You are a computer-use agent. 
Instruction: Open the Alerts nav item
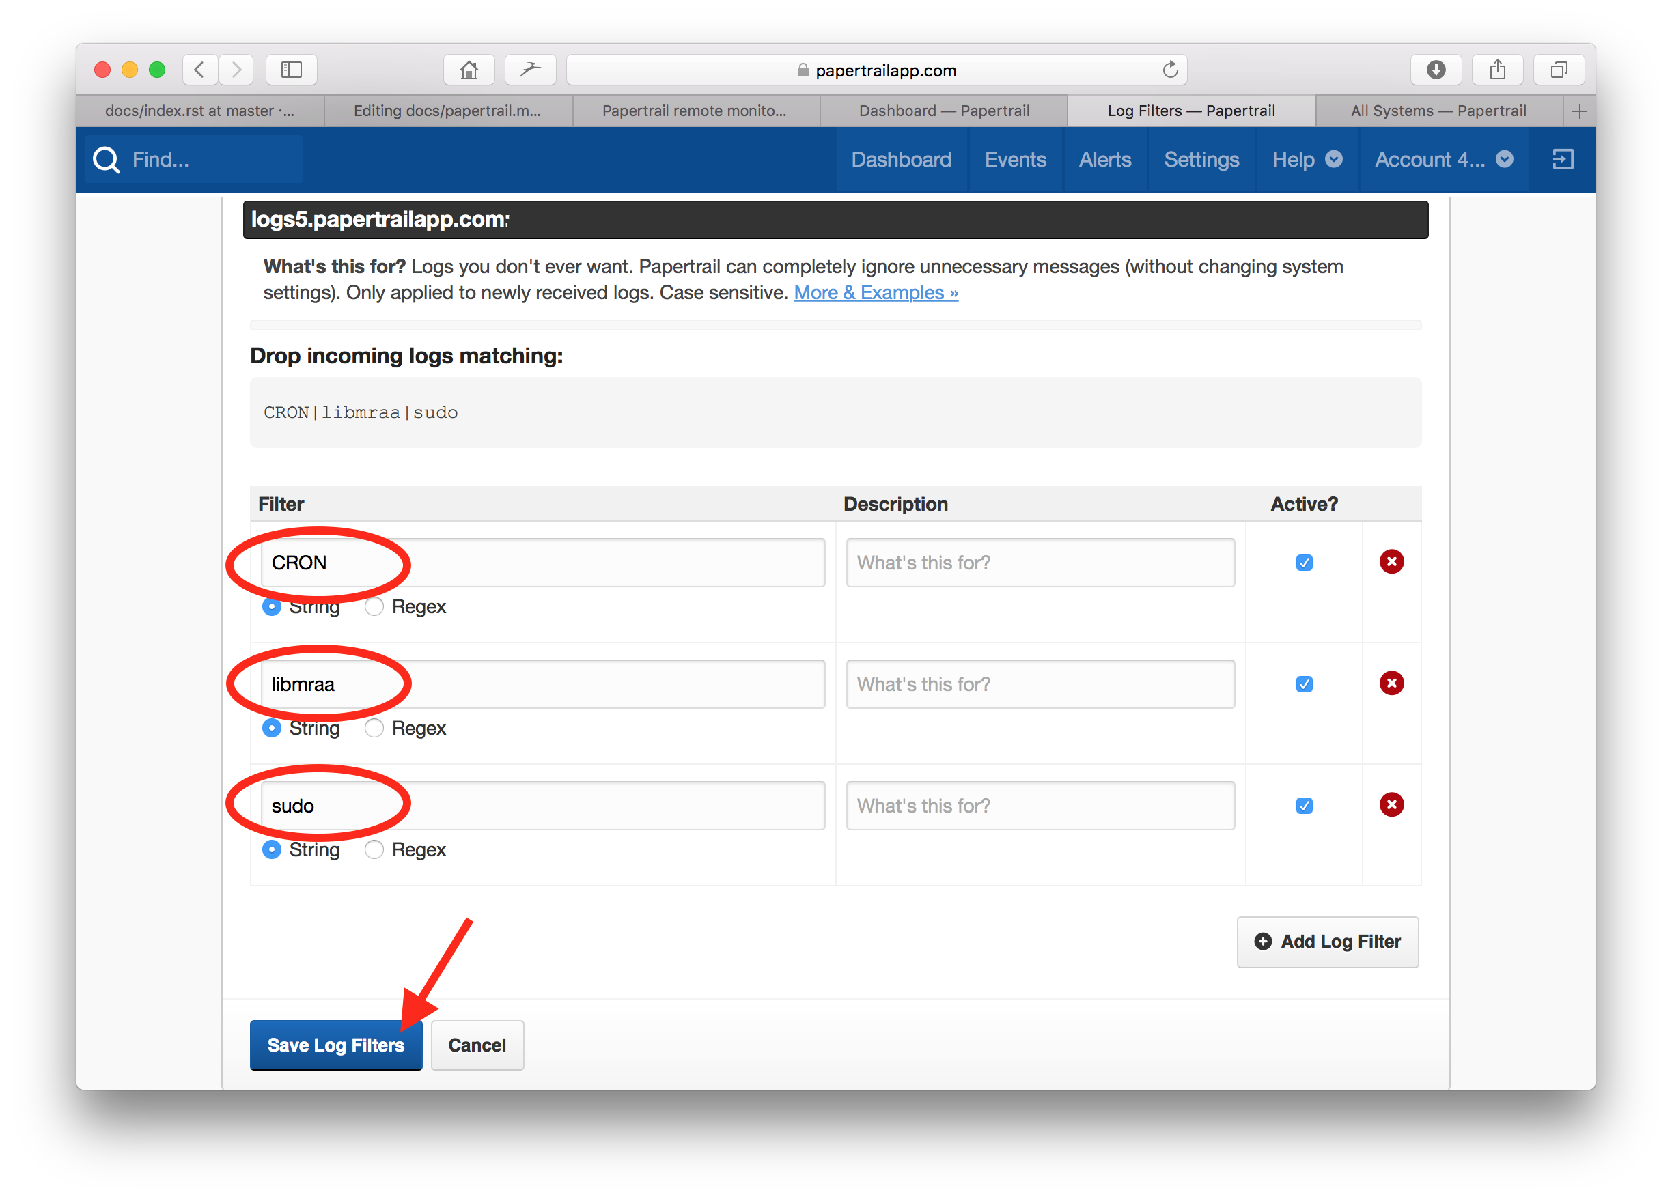pos(1105,160)
